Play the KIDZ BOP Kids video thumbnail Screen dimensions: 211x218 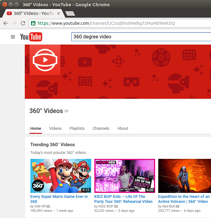pyautogui.click(x=125, y=176)
